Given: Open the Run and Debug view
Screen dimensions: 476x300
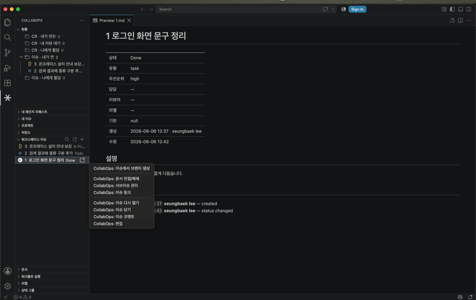Looking at the screenshot, I should tap(7, 68).
